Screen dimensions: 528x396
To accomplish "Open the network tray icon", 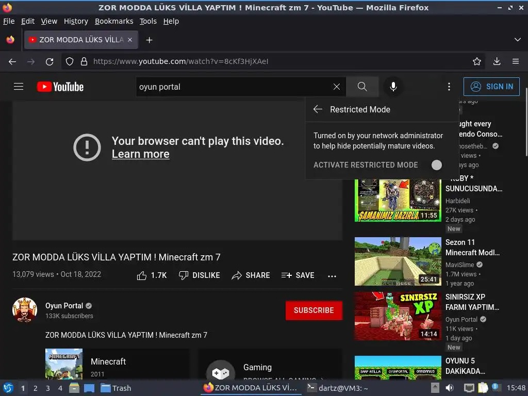I will [x=469, y=388].
